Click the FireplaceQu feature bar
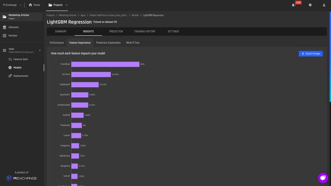 76,125
